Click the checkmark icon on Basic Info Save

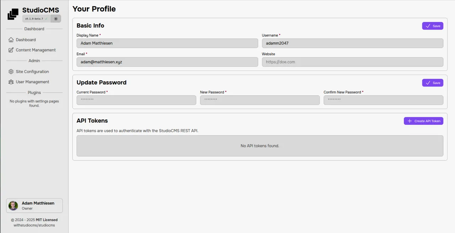[428, 26]
